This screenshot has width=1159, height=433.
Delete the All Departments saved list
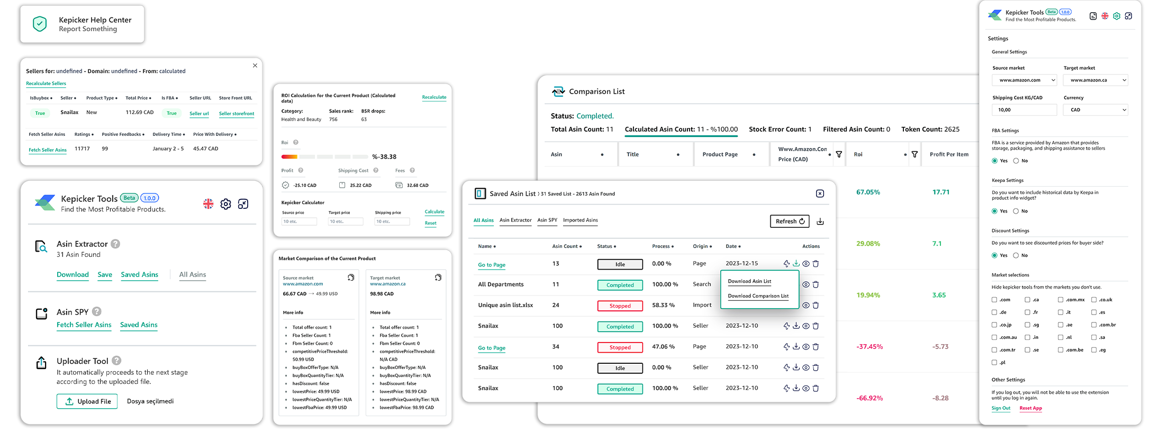816,284
